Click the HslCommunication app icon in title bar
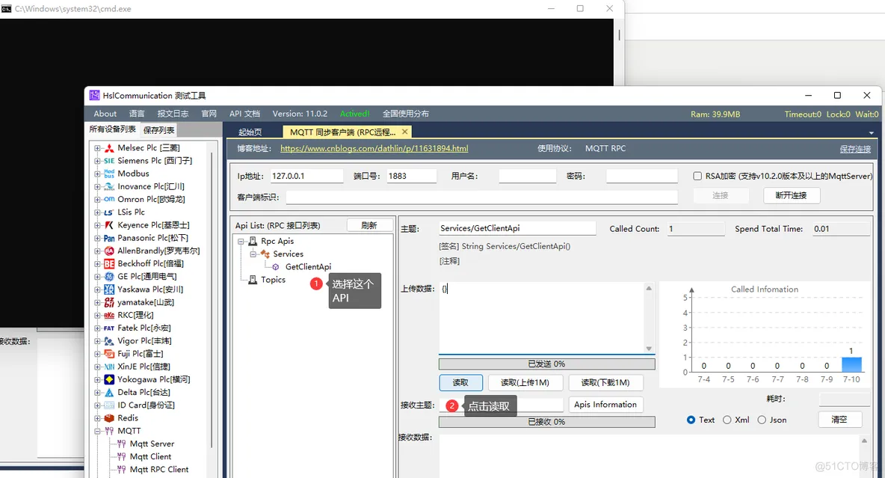 pos(94,96)
